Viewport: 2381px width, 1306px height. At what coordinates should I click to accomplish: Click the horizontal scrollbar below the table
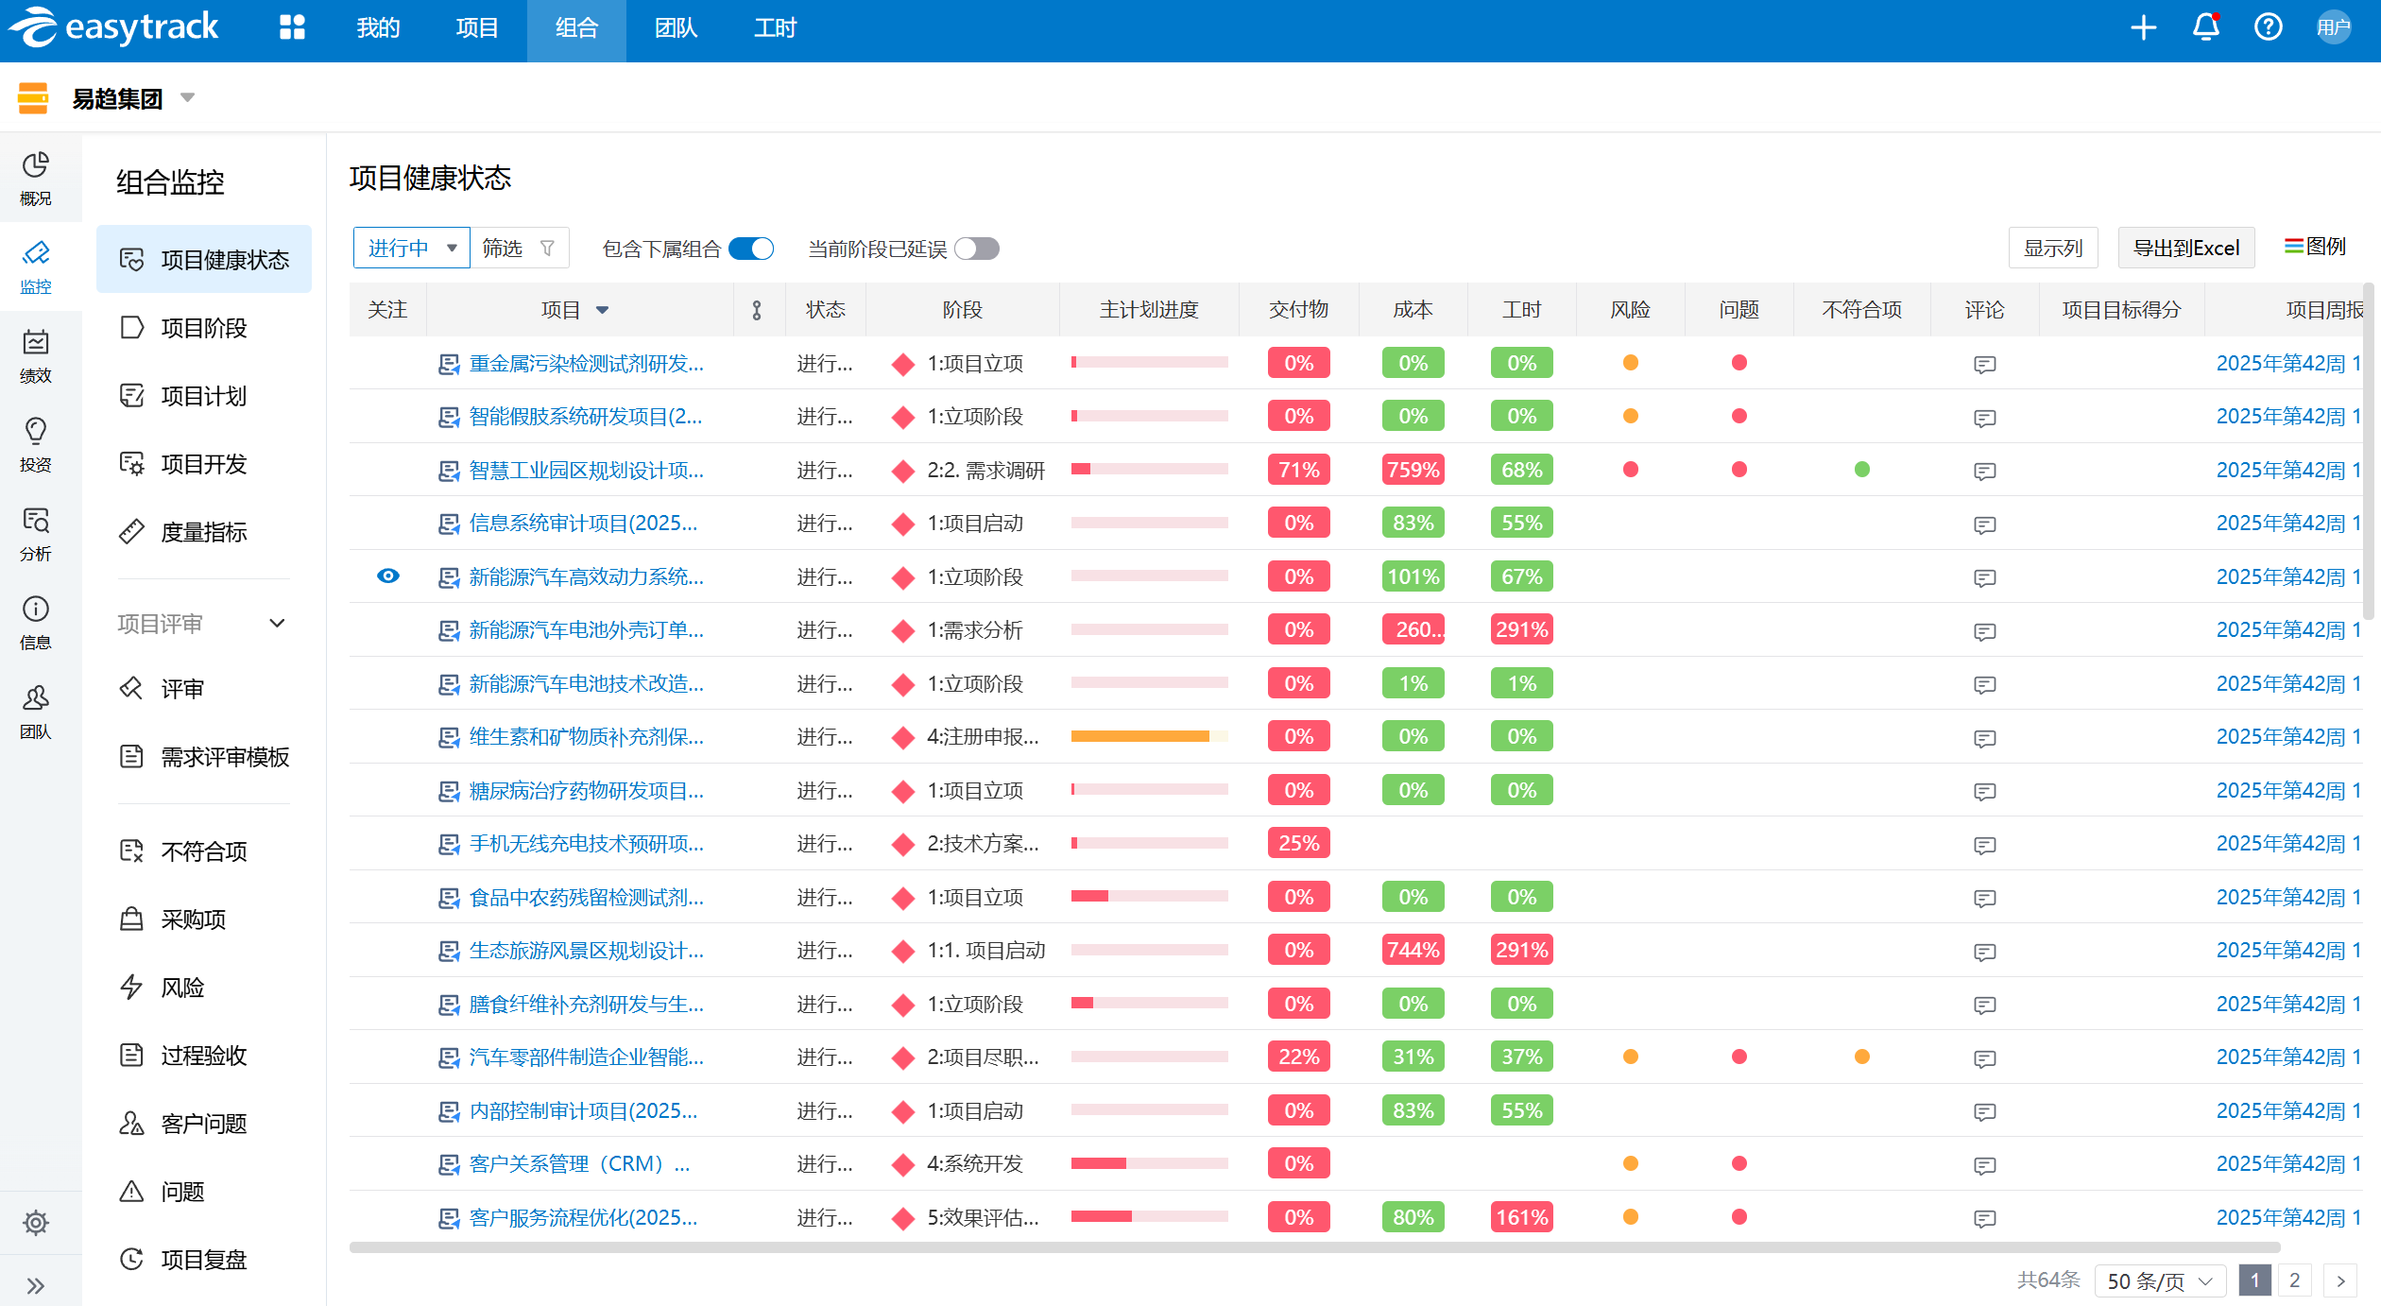coord(1313,1247)
